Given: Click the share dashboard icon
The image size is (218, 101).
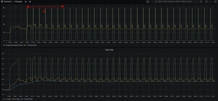Looking at the screenshot, I should (30, 2).
